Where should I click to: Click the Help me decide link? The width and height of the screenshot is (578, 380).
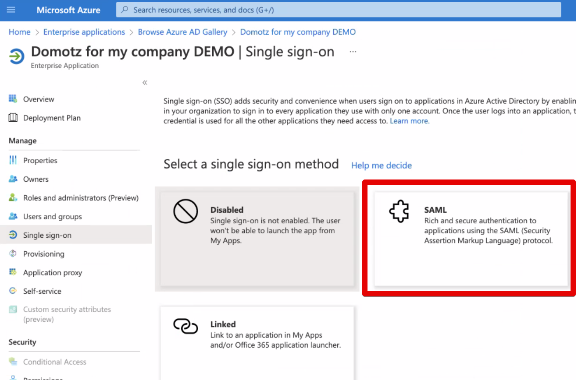(381, 165)
